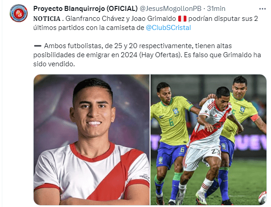
Task: Click the Peru flag emoji
Action: (x=182, y=19)
